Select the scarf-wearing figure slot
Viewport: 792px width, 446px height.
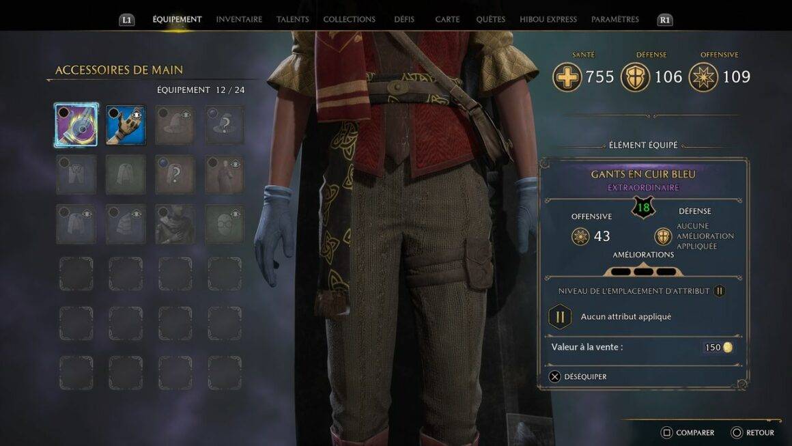175,224
